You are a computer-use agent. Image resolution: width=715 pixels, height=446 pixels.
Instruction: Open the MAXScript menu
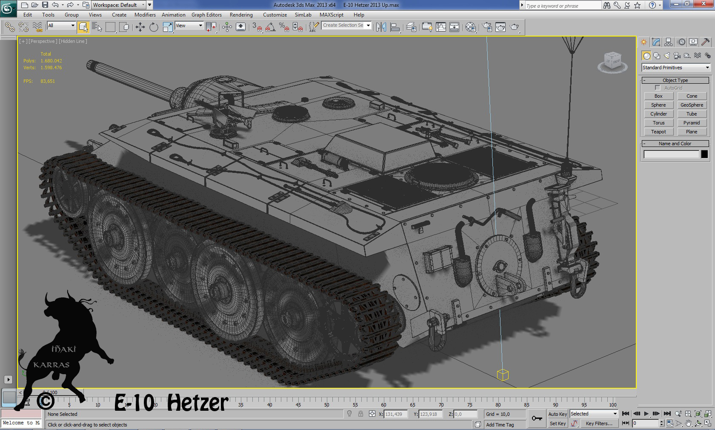pyautogui.click(x=332, y=14)
